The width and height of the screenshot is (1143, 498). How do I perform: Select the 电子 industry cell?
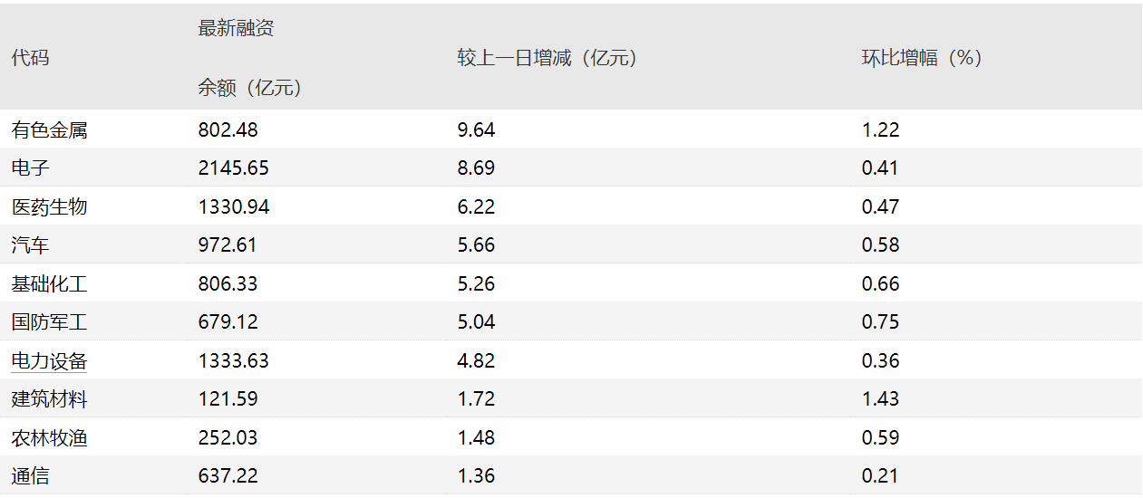click(31, 168)
